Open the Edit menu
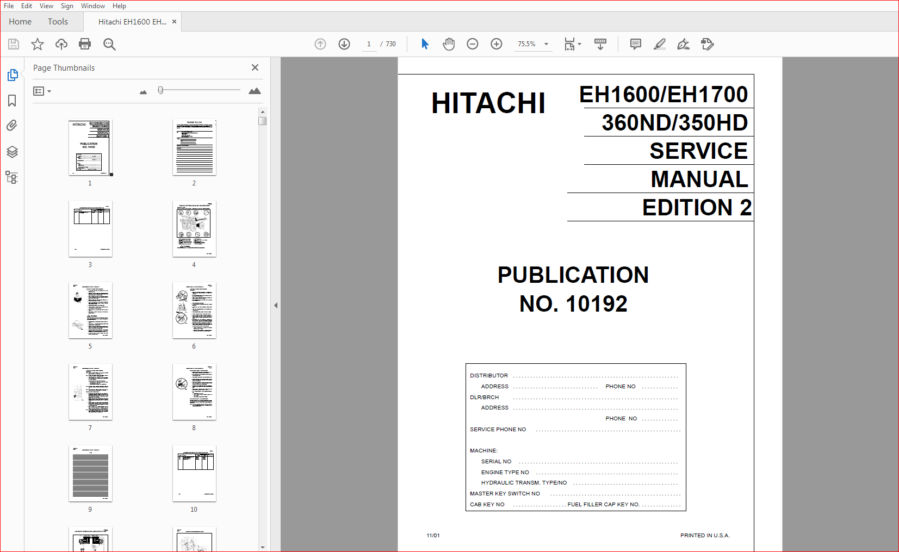Viewport: 899px width, 552px height. pyautogui.click(x=27, y=6)
